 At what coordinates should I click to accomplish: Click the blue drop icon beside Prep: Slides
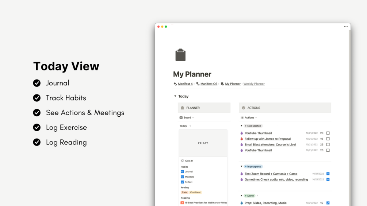point(241,203)
